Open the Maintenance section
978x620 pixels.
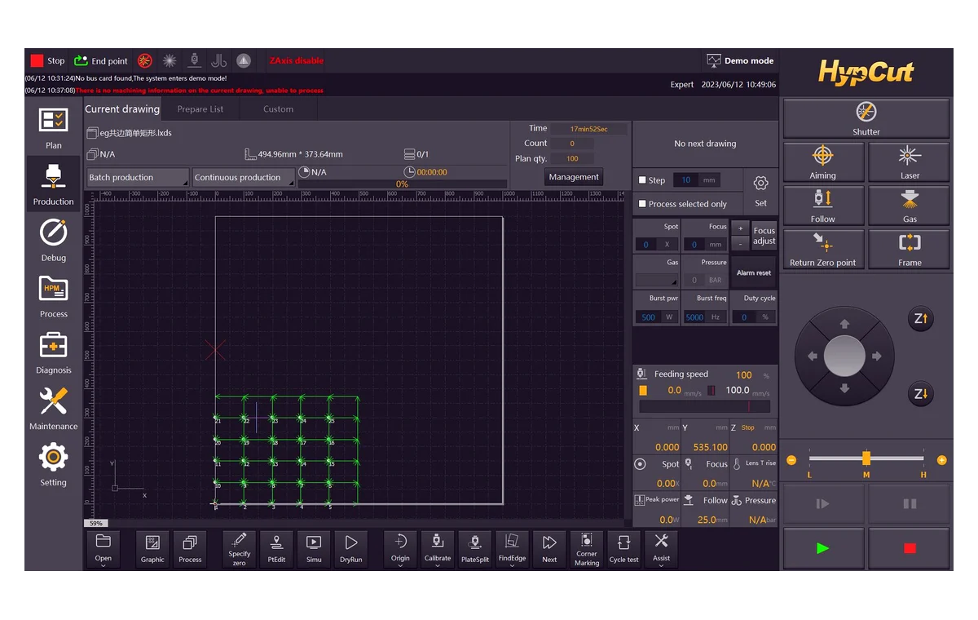53,408
